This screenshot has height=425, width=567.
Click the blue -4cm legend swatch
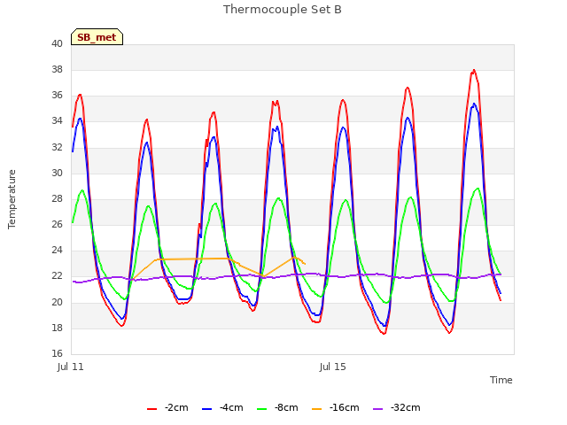coord(206,409)
